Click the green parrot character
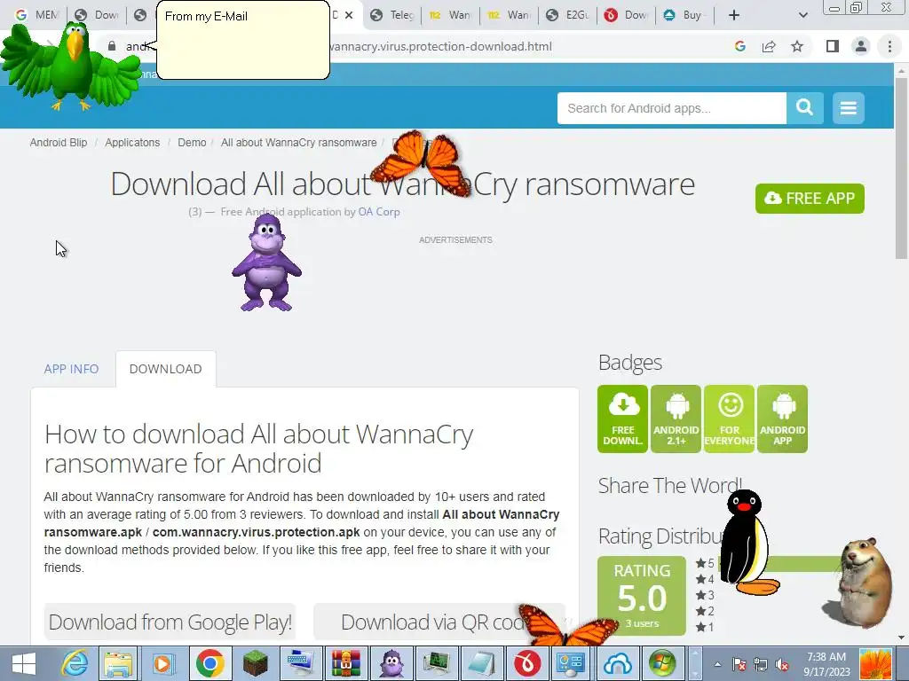This screenshot has height=681, width=909. 71,67
